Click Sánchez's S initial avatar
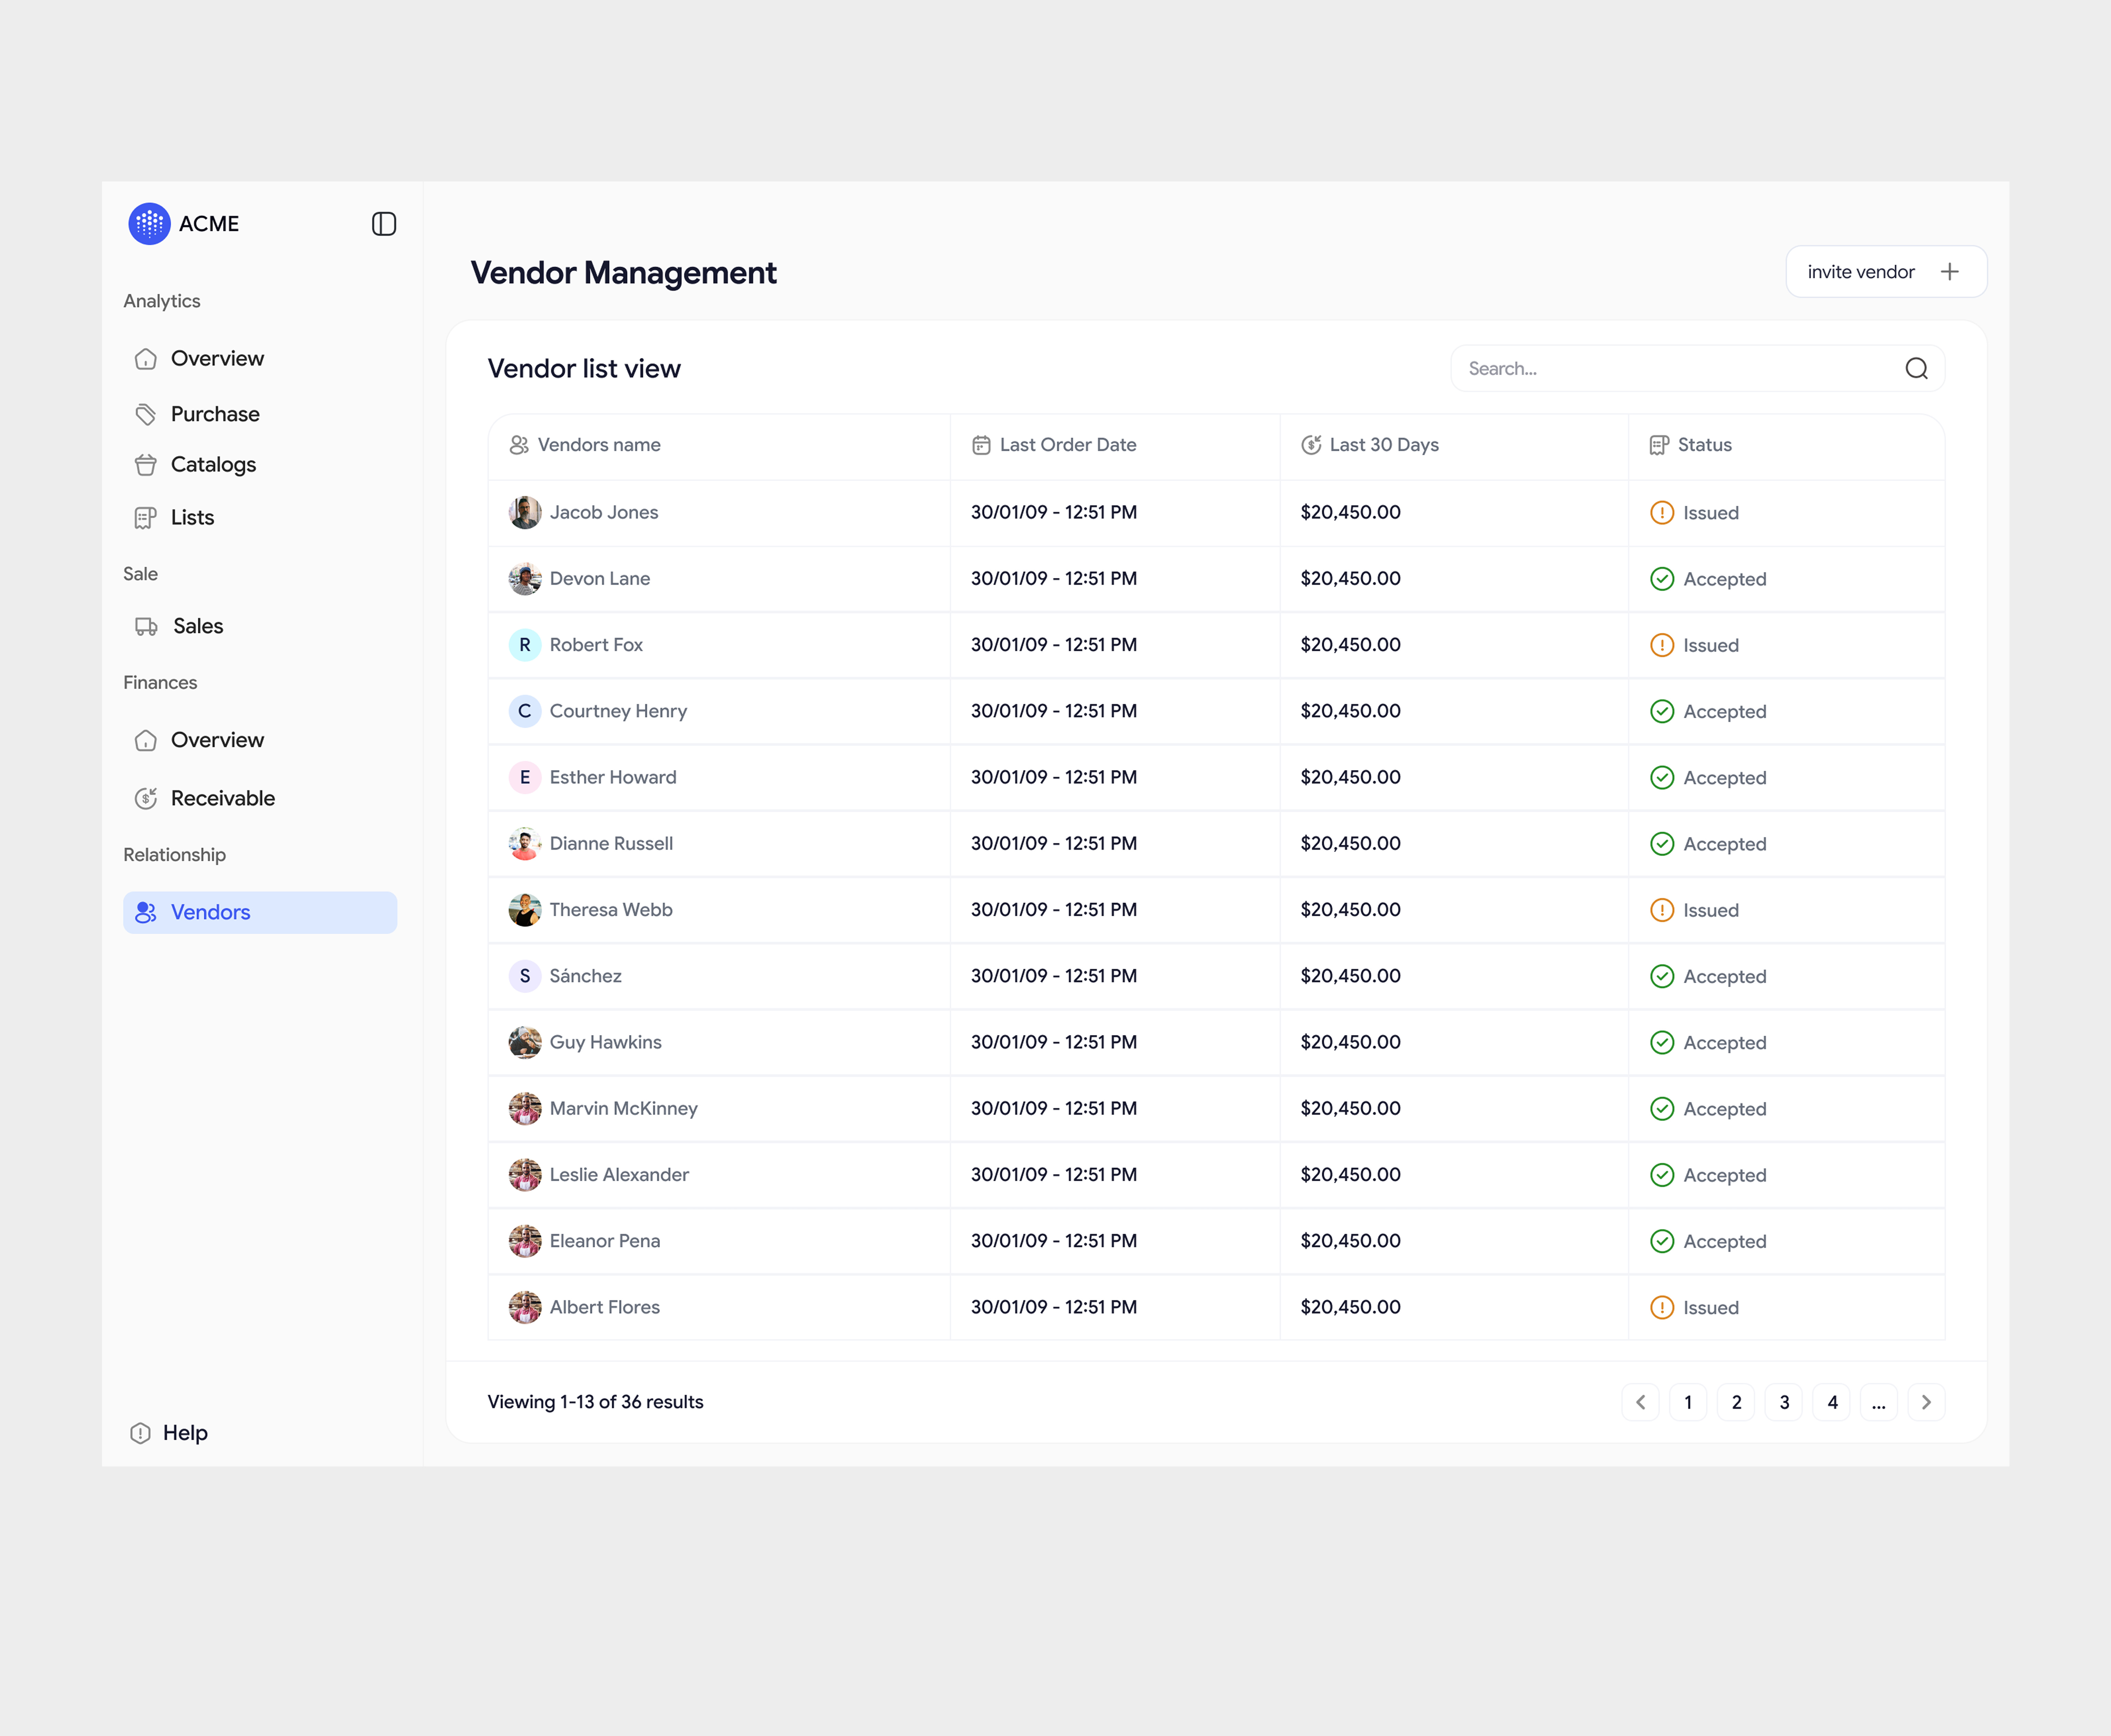Image resolution: width=2111 pixels, height=1736 pixels. (x=525, y=976)
